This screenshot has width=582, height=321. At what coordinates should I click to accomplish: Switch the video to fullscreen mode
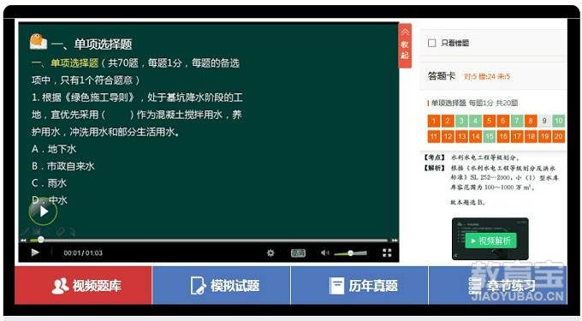pos(387,253)
